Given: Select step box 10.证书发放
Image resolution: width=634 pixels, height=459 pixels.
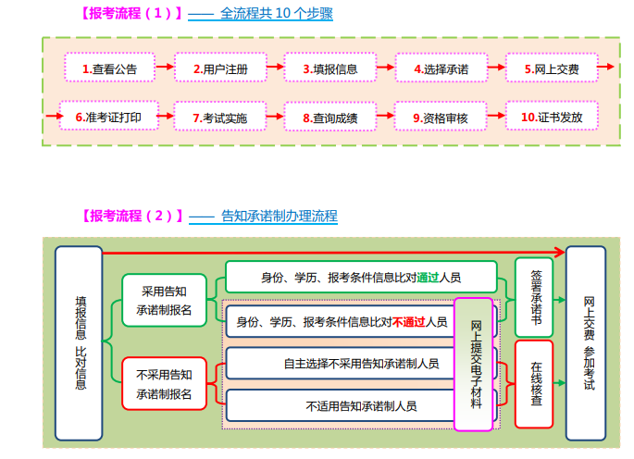Looking at the screenshot, I should pyautogui.click(x=552, y=116).
